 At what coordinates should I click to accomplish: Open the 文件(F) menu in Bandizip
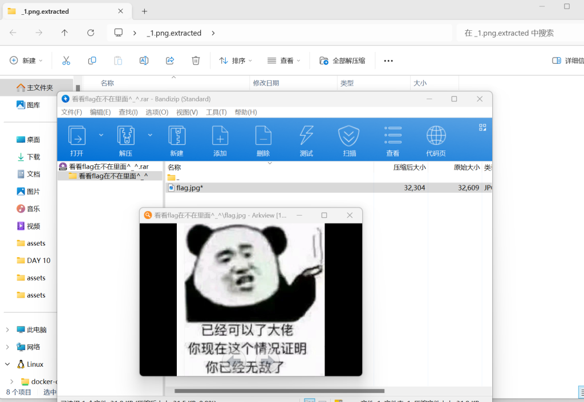click(x=71, y=112)
